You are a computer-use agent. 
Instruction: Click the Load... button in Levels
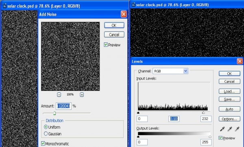pyautogui.click(x=229, y=91)
